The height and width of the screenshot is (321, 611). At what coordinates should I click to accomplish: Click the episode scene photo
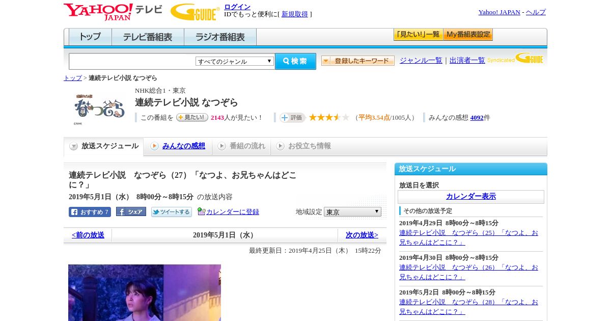(x=145, y=292)
